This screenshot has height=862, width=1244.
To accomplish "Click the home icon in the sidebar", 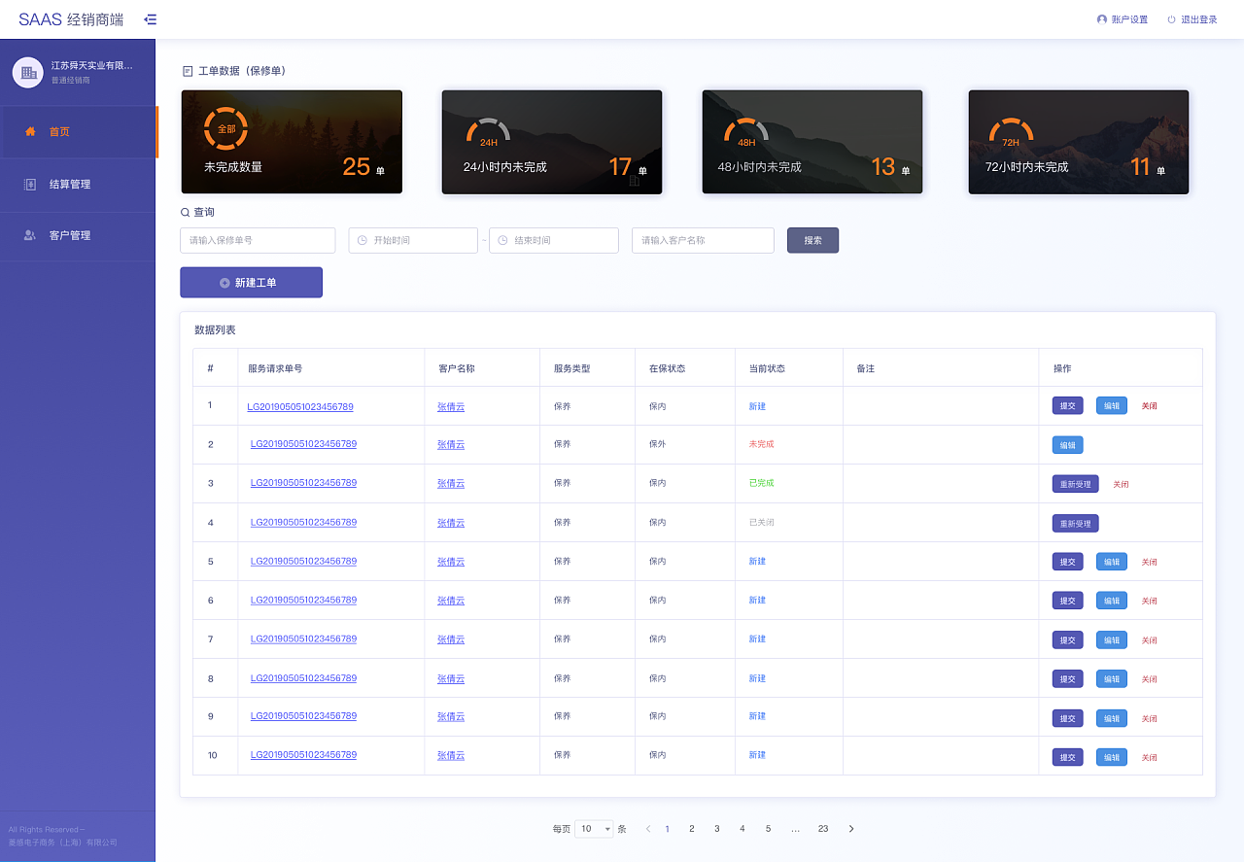I will 30,131.
